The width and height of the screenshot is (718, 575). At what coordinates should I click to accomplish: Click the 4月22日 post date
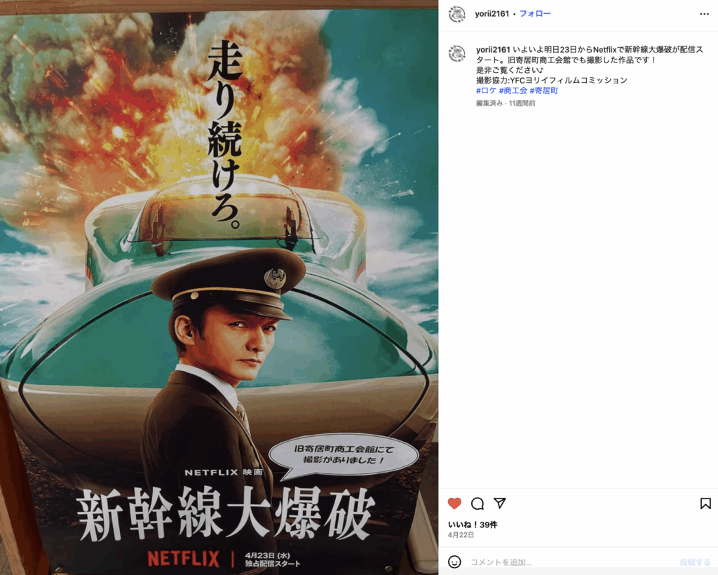461,535
